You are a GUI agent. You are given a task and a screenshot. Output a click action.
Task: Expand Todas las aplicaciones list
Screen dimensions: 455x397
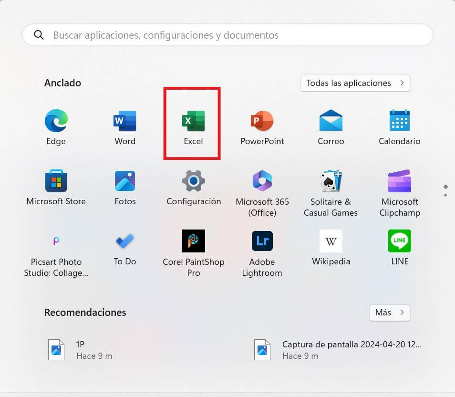tap(355, 83)
